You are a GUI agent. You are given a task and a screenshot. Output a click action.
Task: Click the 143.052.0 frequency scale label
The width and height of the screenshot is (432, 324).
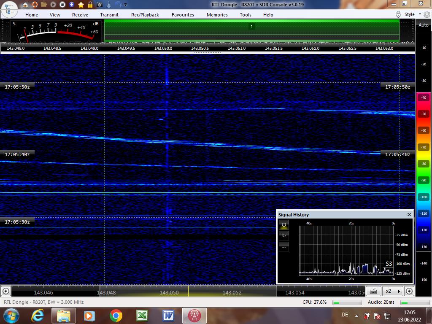pyautogui.click(x=310, y=48)
